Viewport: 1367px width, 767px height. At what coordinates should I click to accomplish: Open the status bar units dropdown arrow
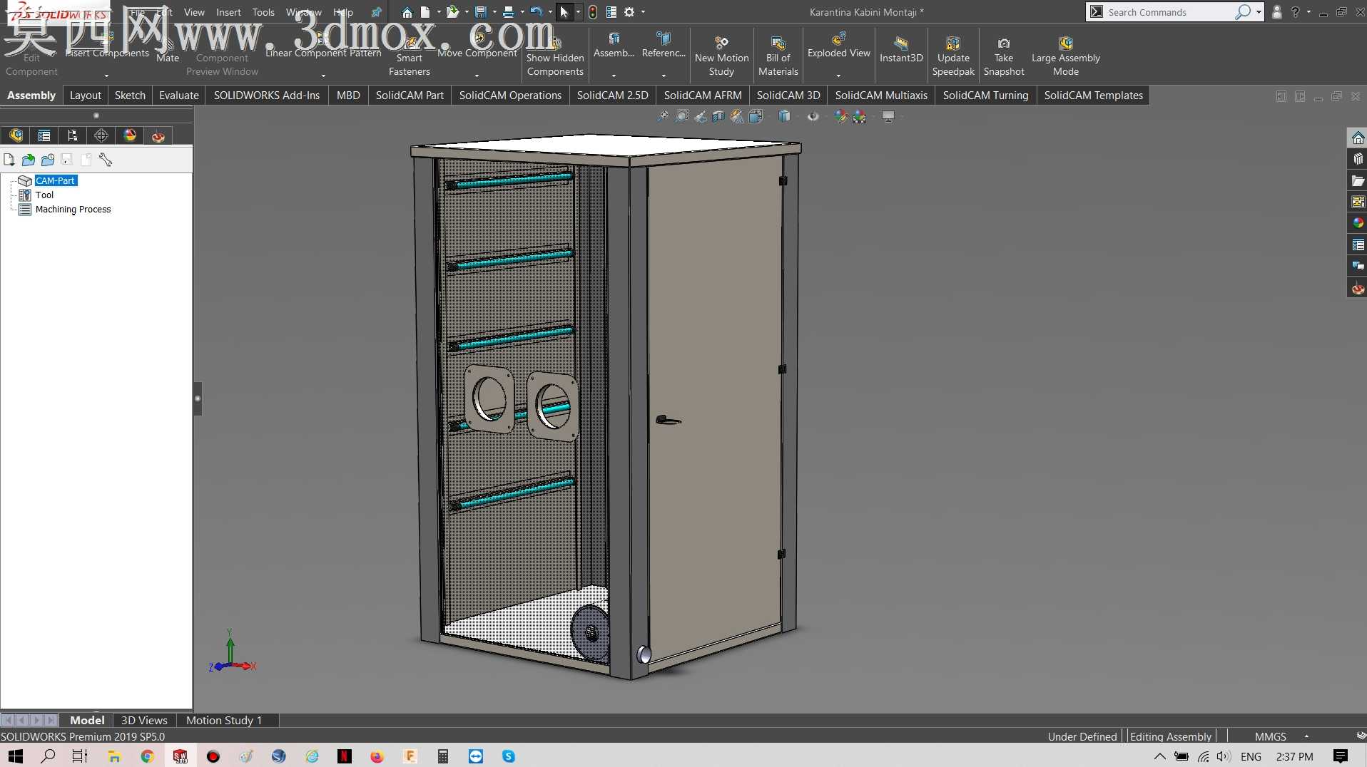coord(1306,736)
